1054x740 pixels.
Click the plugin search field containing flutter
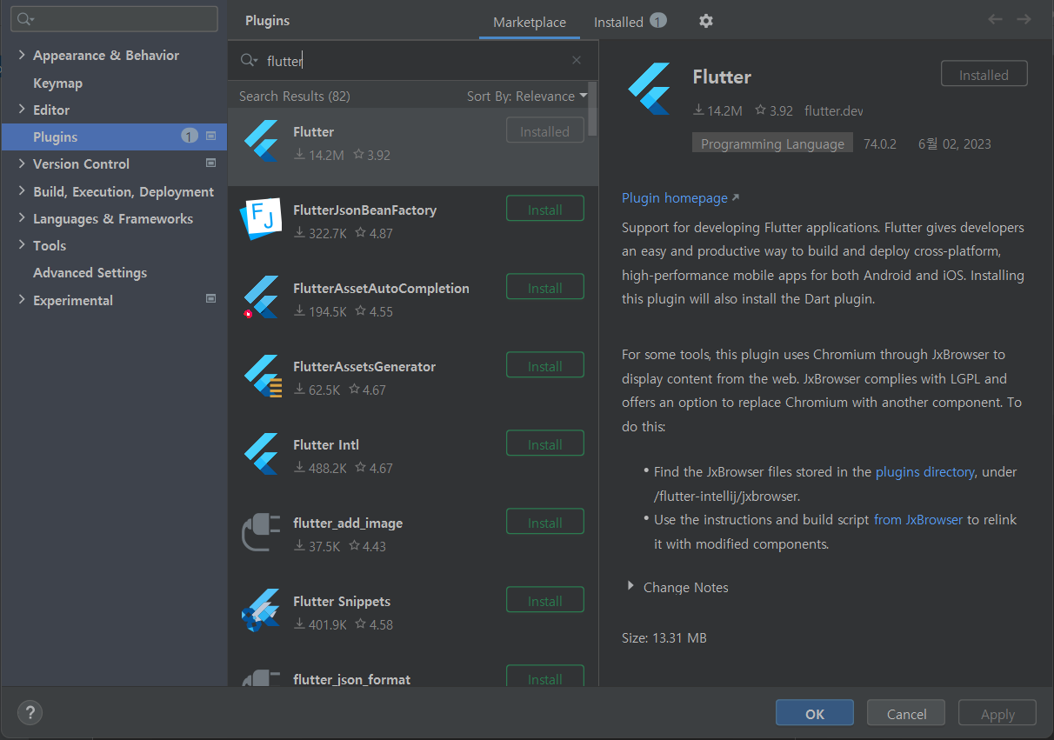click(x=413, y=60)
